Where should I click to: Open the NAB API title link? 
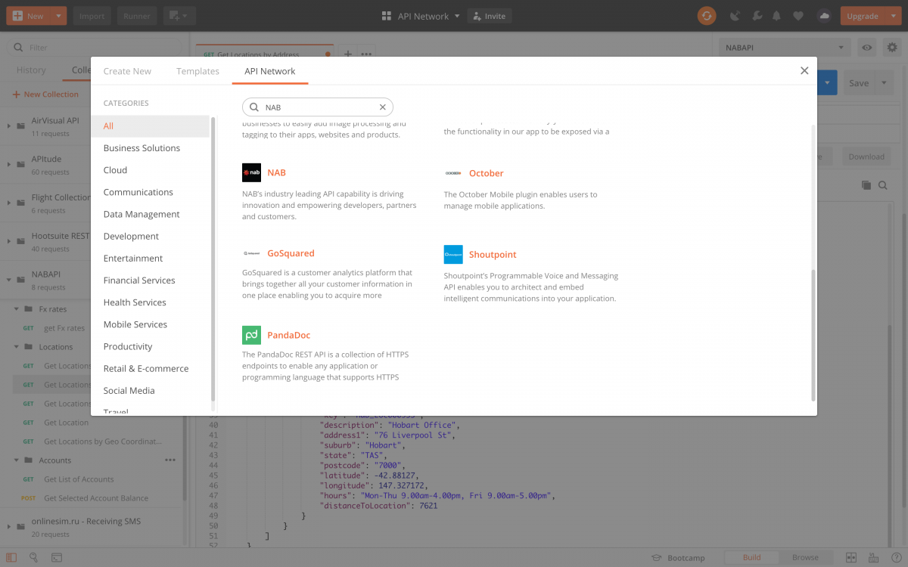276,172
